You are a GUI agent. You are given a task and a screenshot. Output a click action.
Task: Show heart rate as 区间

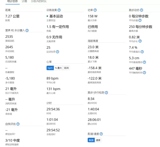pyautogui.click(x=66, y=68)
